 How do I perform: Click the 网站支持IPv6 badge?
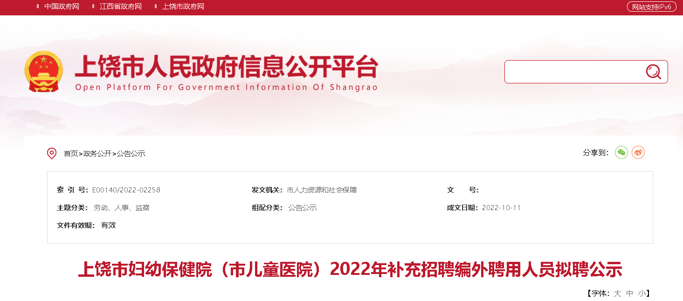(x=651, y=7)
